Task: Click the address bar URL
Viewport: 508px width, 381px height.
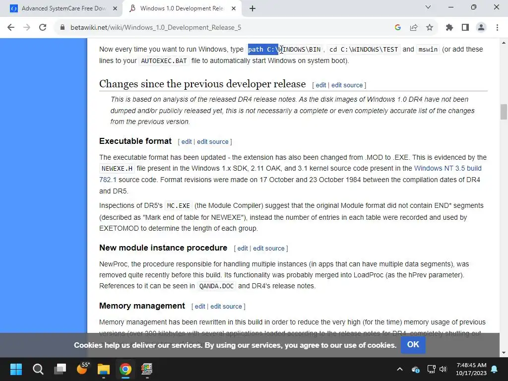Action: [x=156, y=28]
